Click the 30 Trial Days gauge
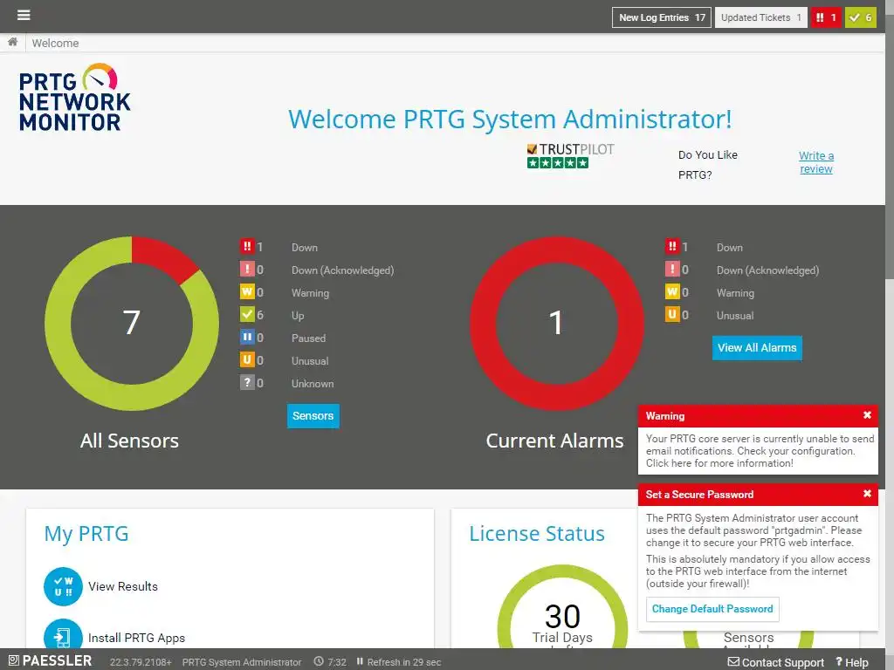The image size is (894, 670). click(562, 607)
